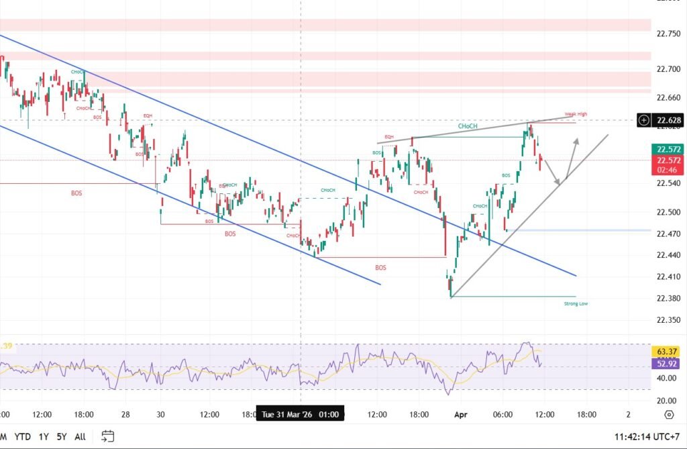687x449 pixels.
Task: Open chart settings hexagon icon at bottom right
Action: (x=668, y=415)
